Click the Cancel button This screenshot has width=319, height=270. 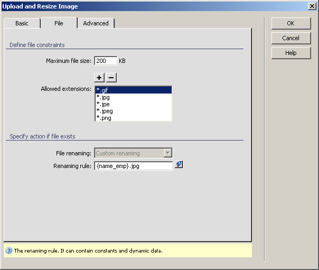coord(290,38)
